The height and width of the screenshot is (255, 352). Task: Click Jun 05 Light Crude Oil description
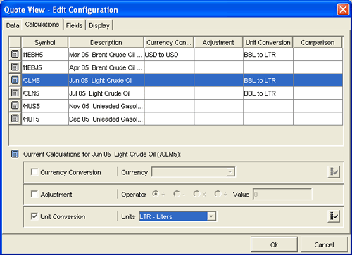[x=106, y=80]
